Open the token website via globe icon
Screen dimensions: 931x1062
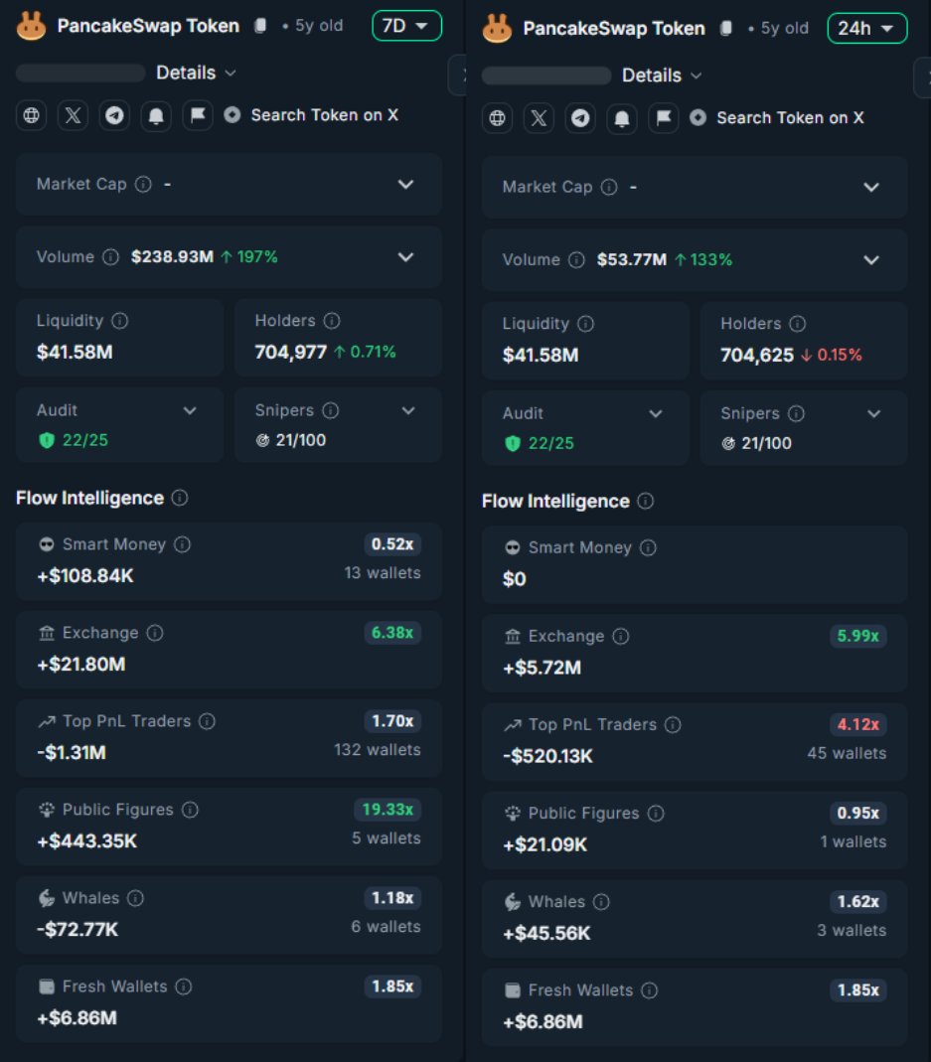(x=31, y=115)
